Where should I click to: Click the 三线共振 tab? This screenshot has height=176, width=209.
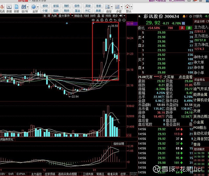[x=88, y=174]
